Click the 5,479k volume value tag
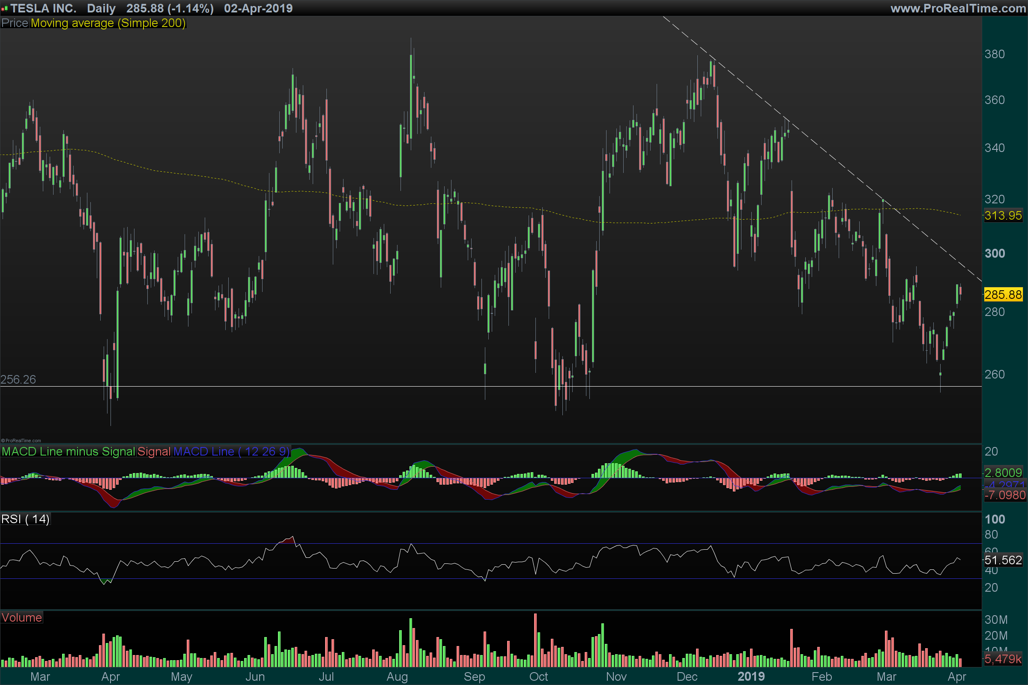The width and height of the screenshot is (1028, 685). (1003, 659)
